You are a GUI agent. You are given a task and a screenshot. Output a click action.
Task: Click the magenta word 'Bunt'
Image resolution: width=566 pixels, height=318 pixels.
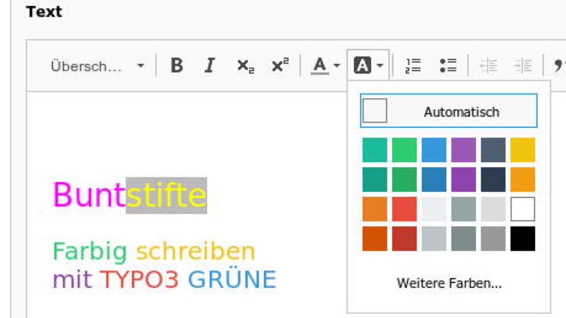[x=89, y=195]
